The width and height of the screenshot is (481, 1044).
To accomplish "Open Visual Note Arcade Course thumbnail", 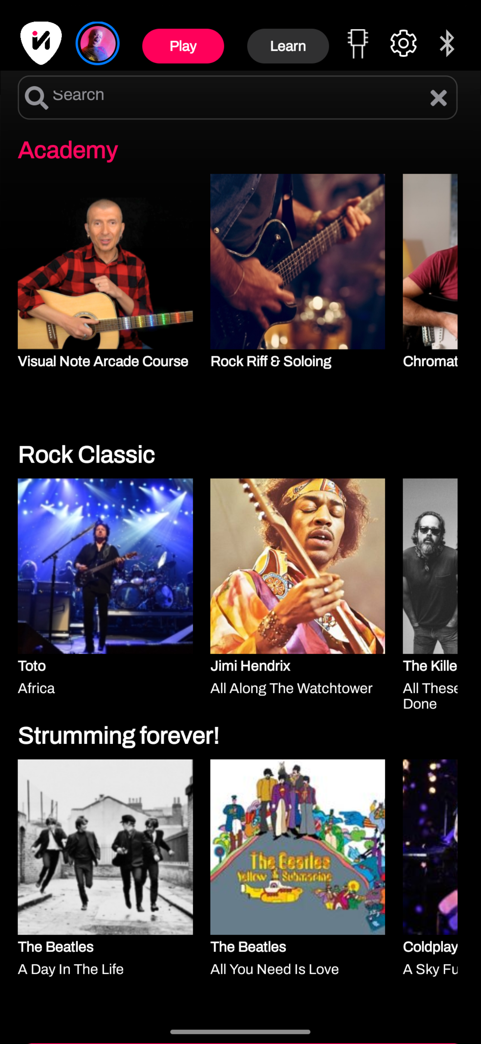I will pos(105,261).
